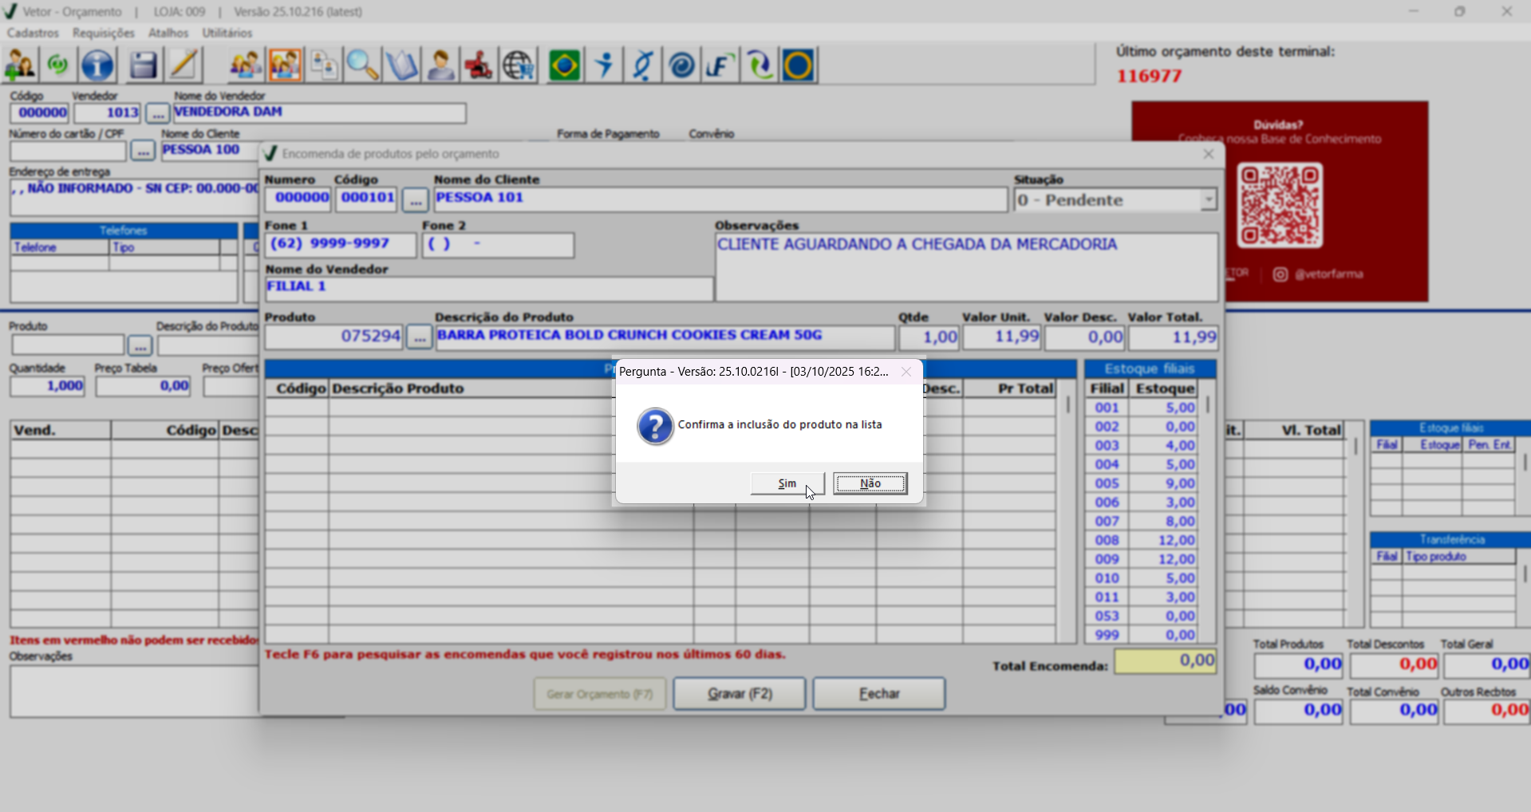1531x812 pixels.
Task: Click the pencil edit icon
Action: click(183, 65)
